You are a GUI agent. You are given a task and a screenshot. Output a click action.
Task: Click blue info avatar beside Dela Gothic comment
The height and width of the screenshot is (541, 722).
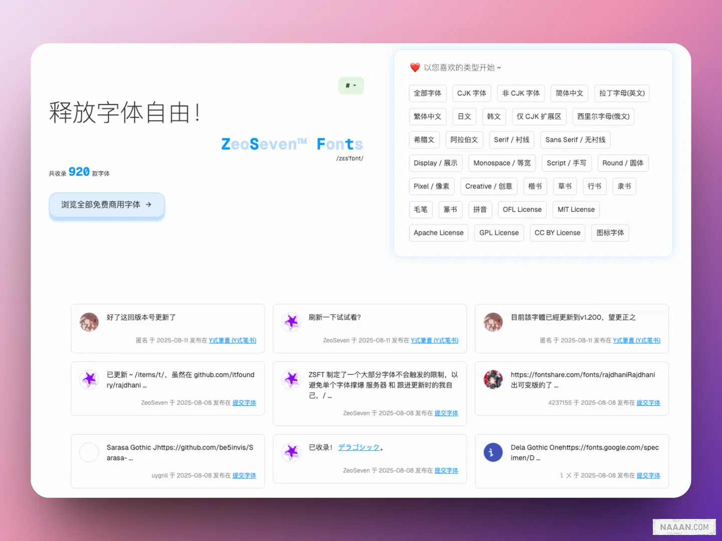point(493,452)
